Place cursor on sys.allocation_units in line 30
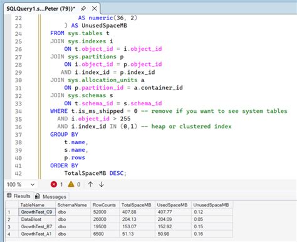This screenshot has height=242, width=297. pos(103,80)
